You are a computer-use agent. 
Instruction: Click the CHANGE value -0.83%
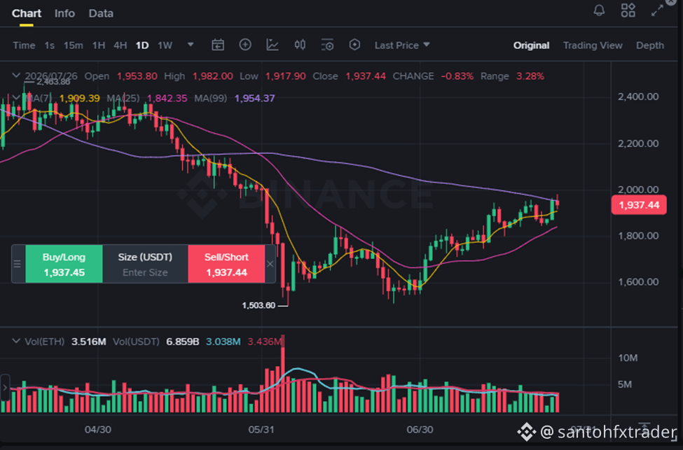(457, 76)
